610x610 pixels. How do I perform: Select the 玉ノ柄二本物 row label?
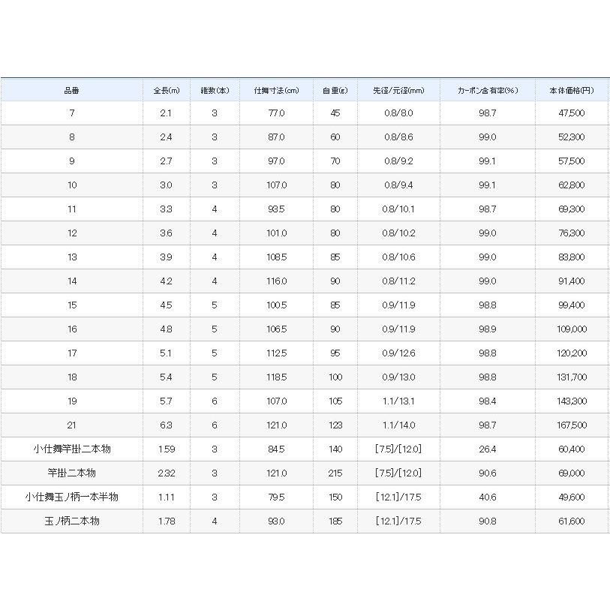71,521
